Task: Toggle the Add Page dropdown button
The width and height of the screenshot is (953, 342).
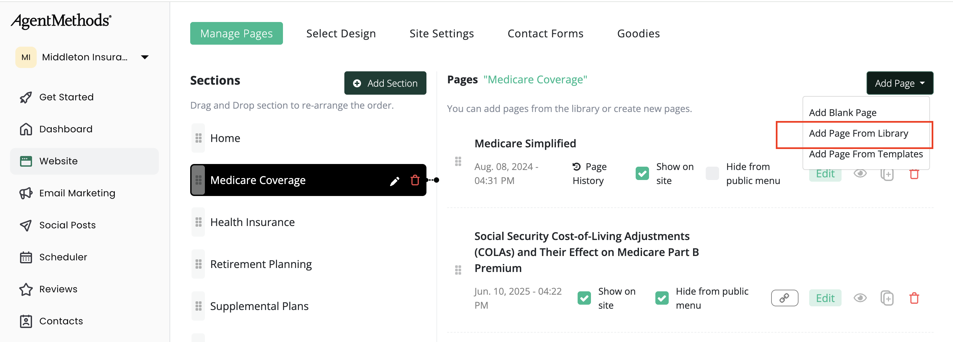Action: tap(899, 83)
